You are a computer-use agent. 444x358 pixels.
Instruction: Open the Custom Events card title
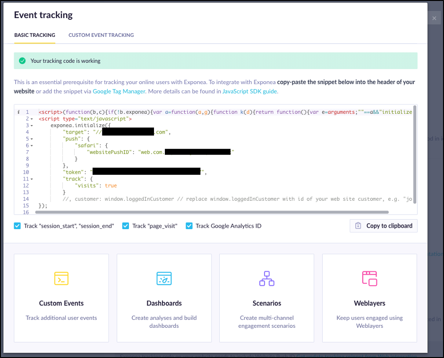pos(61,303)
